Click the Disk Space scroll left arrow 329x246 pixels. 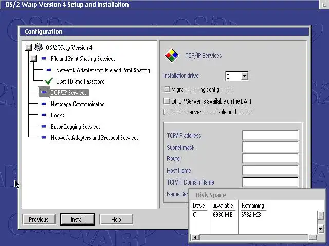pyautogui.click(x=195, y=237)
